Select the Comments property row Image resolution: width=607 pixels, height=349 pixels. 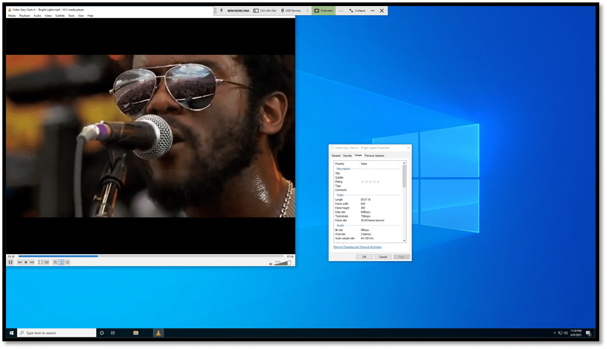click(367, 190)
